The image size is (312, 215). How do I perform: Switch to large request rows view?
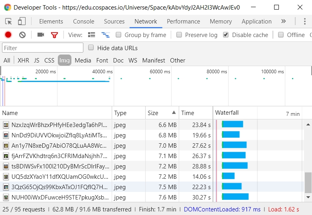(92, 35)
